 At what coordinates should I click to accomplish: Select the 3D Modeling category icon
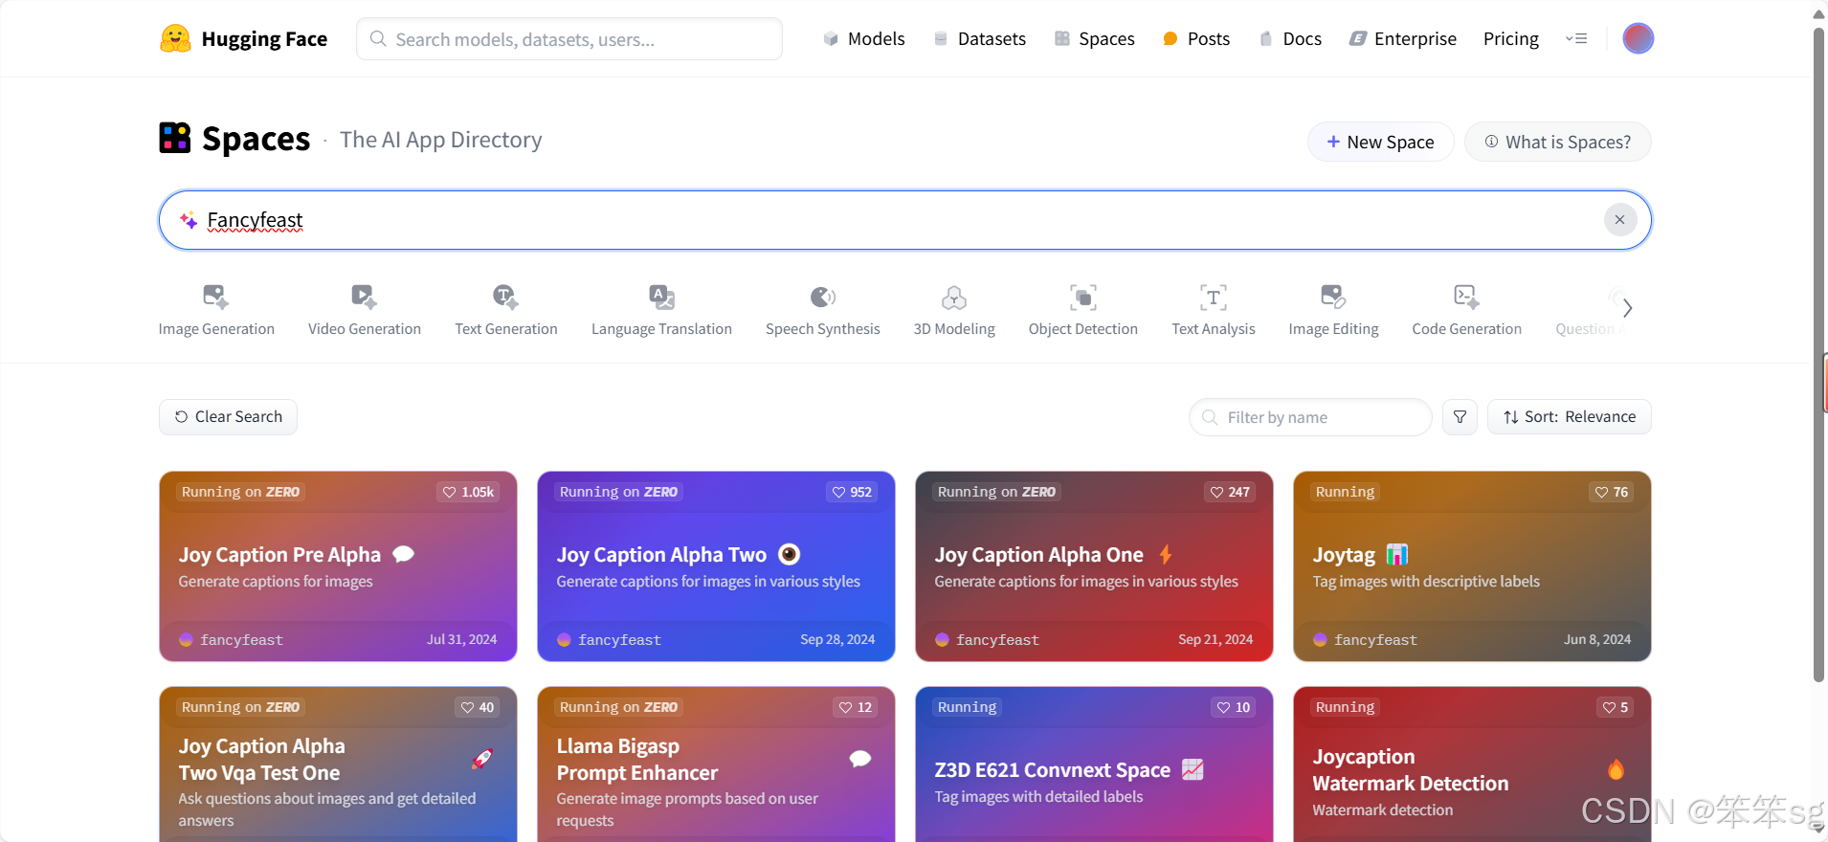click(x=954, y=298)
